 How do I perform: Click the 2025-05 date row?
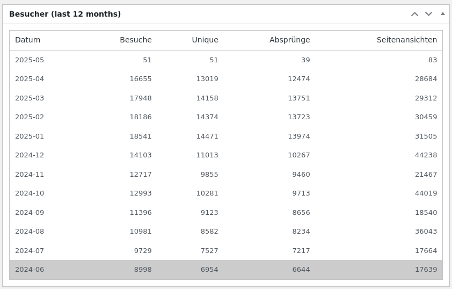tap(226, 60)
